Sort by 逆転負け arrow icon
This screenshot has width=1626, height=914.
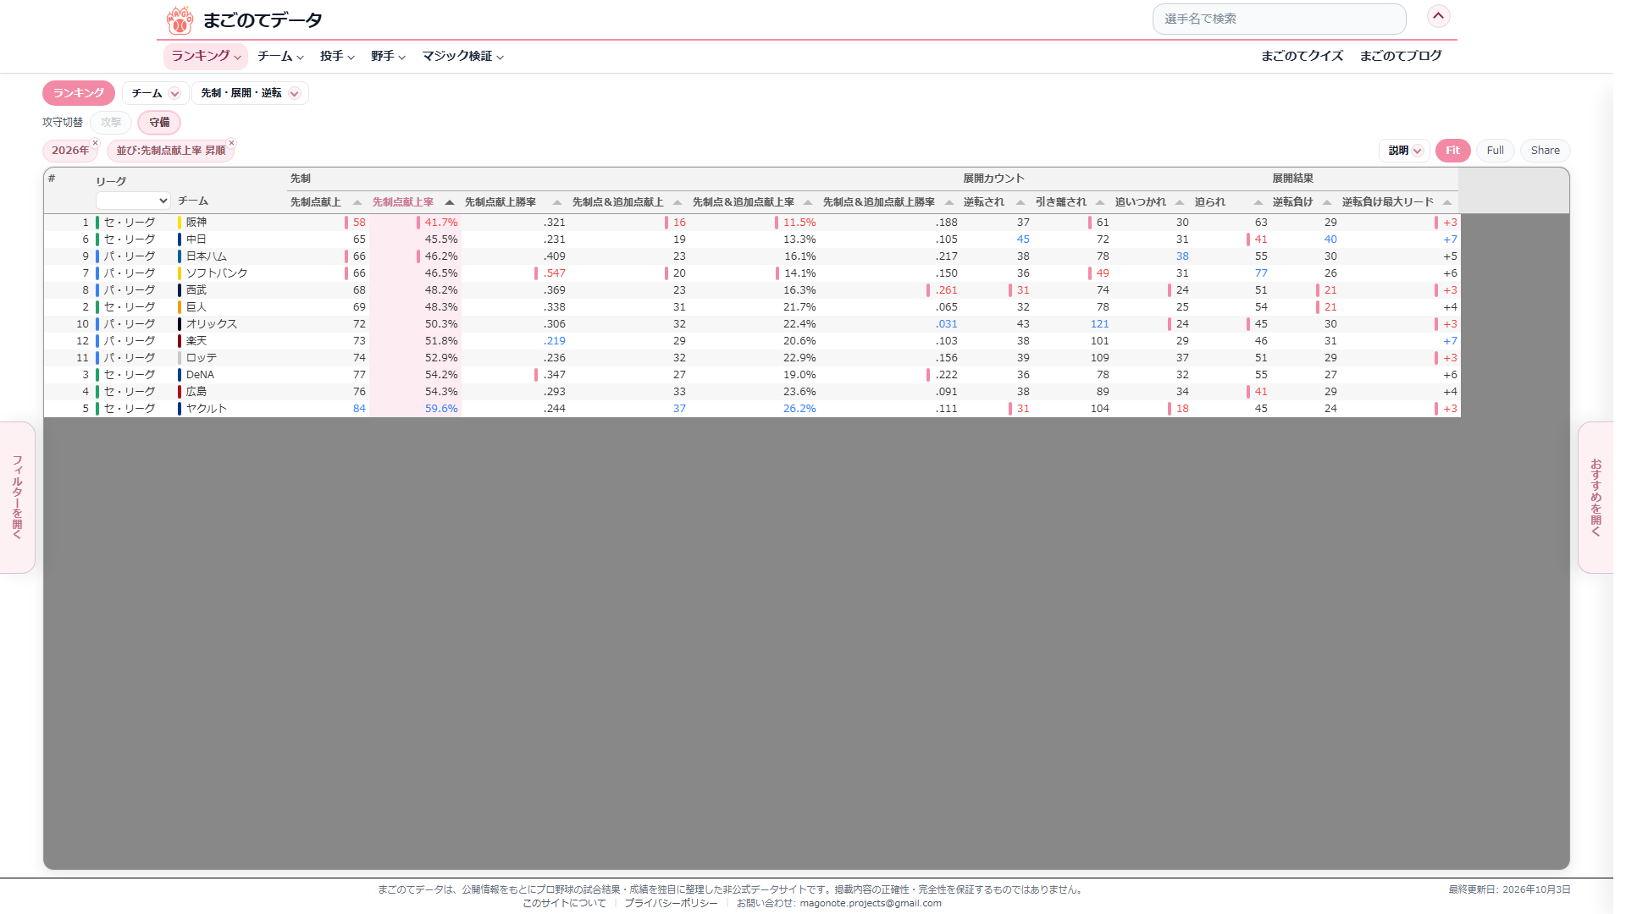coord(1327,202)
